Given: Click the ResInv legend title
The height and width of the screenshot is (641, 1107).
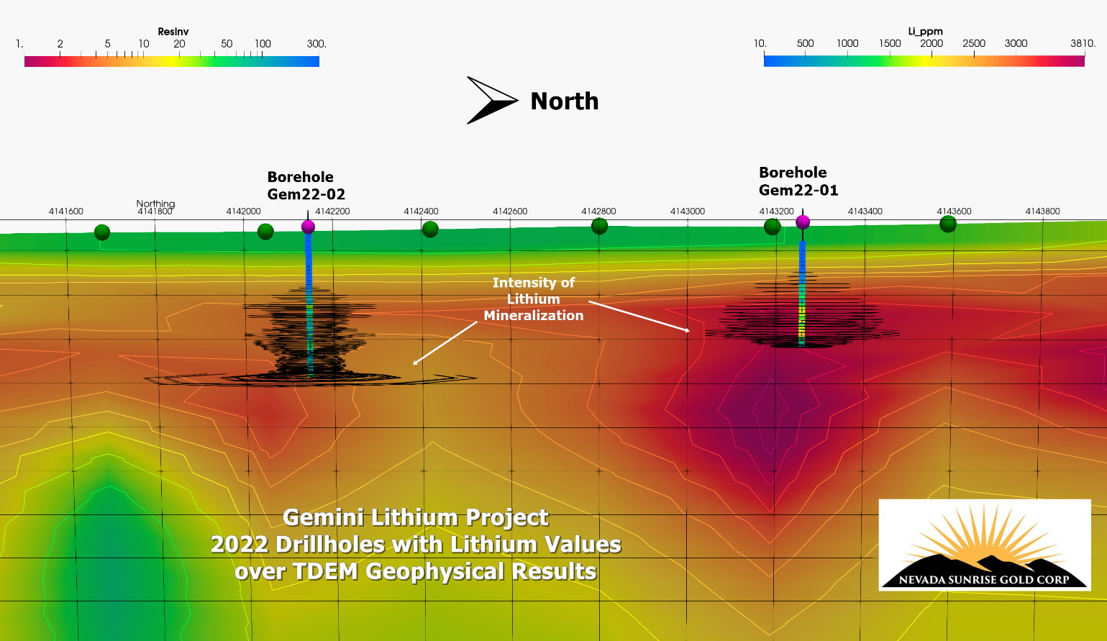Looking at the screenshot, I should click(173, 32).
